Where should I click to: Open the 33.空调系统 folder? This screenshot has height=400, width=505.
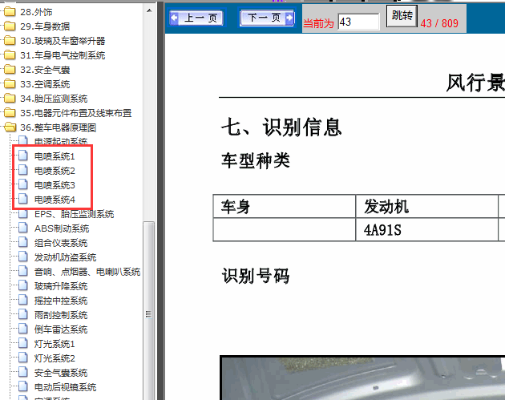click(x=45, y=84)
